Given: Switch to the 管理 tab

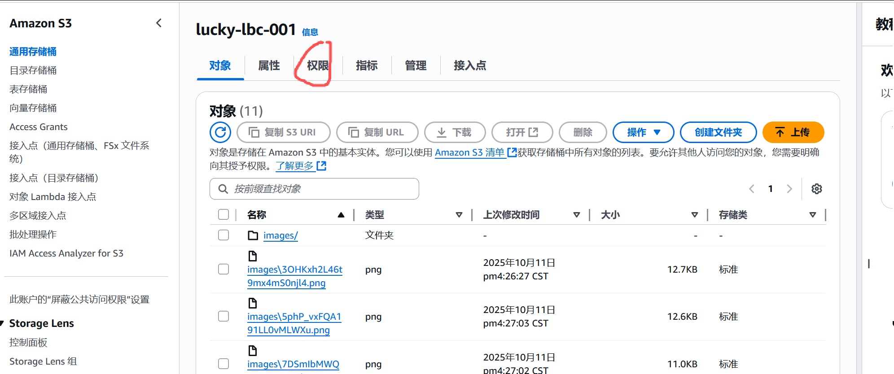Looking at the screenshot, I should click(x=416, y=65).
